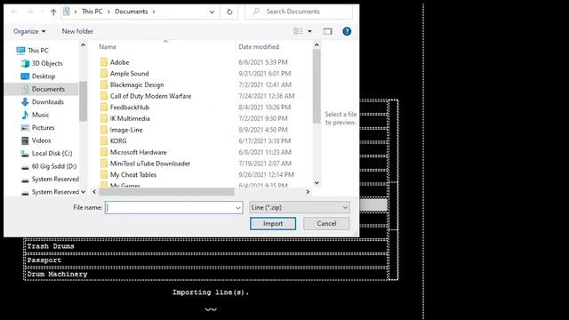This screenshot has width=569, height=320.
Task: Click the file list horizontal scrollbar thumb
Action: pos(167,192)
